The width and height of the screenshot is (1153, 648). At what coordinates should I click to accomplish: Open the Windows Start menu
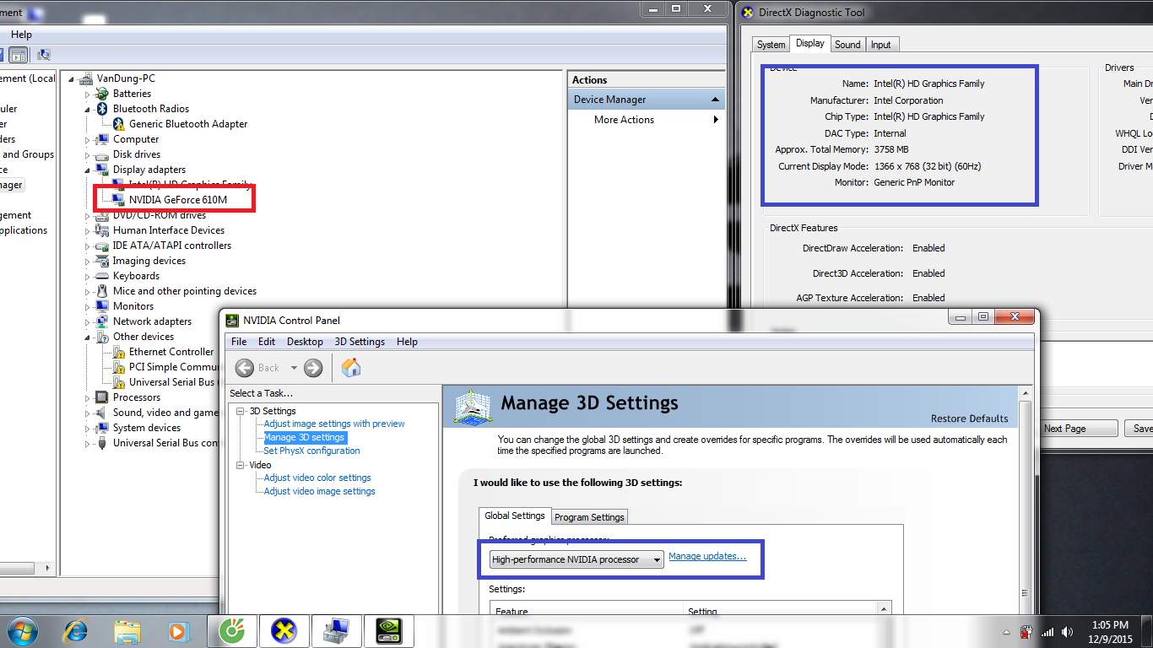(x=22, y=630)
